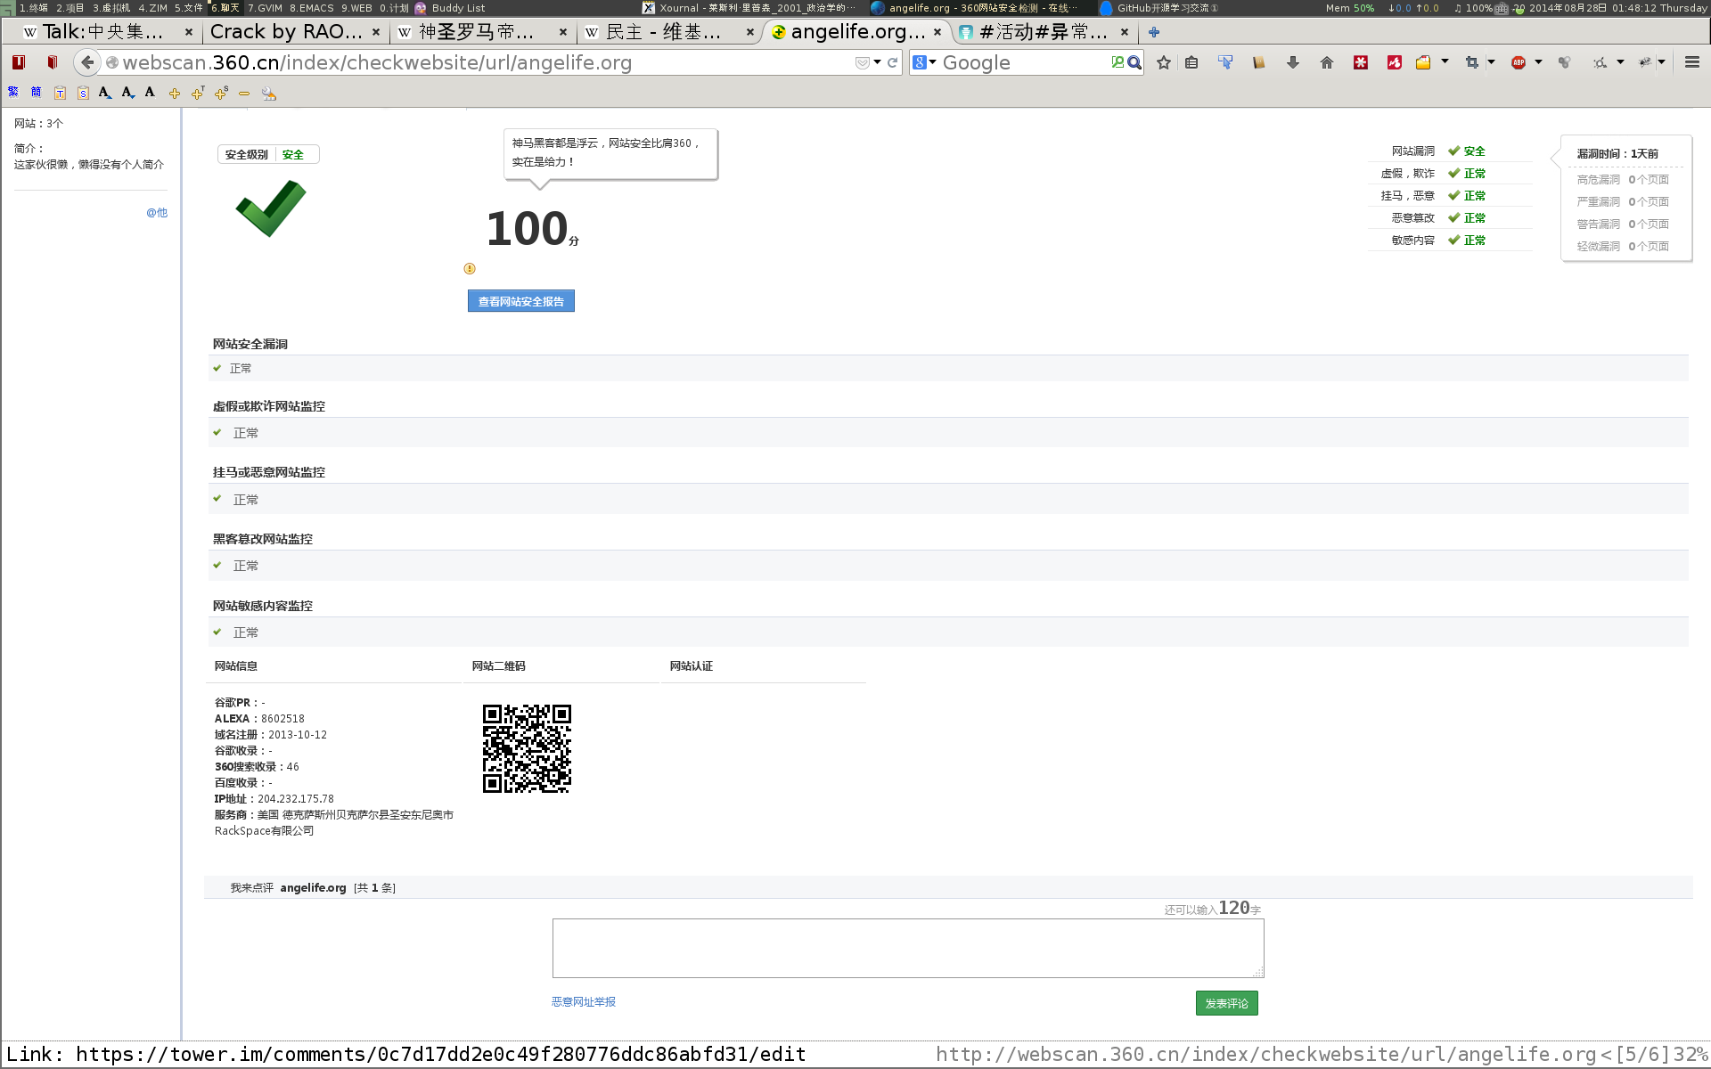Click the website QR code image
Screen dimensions: 1711x1069
[527, 748]
